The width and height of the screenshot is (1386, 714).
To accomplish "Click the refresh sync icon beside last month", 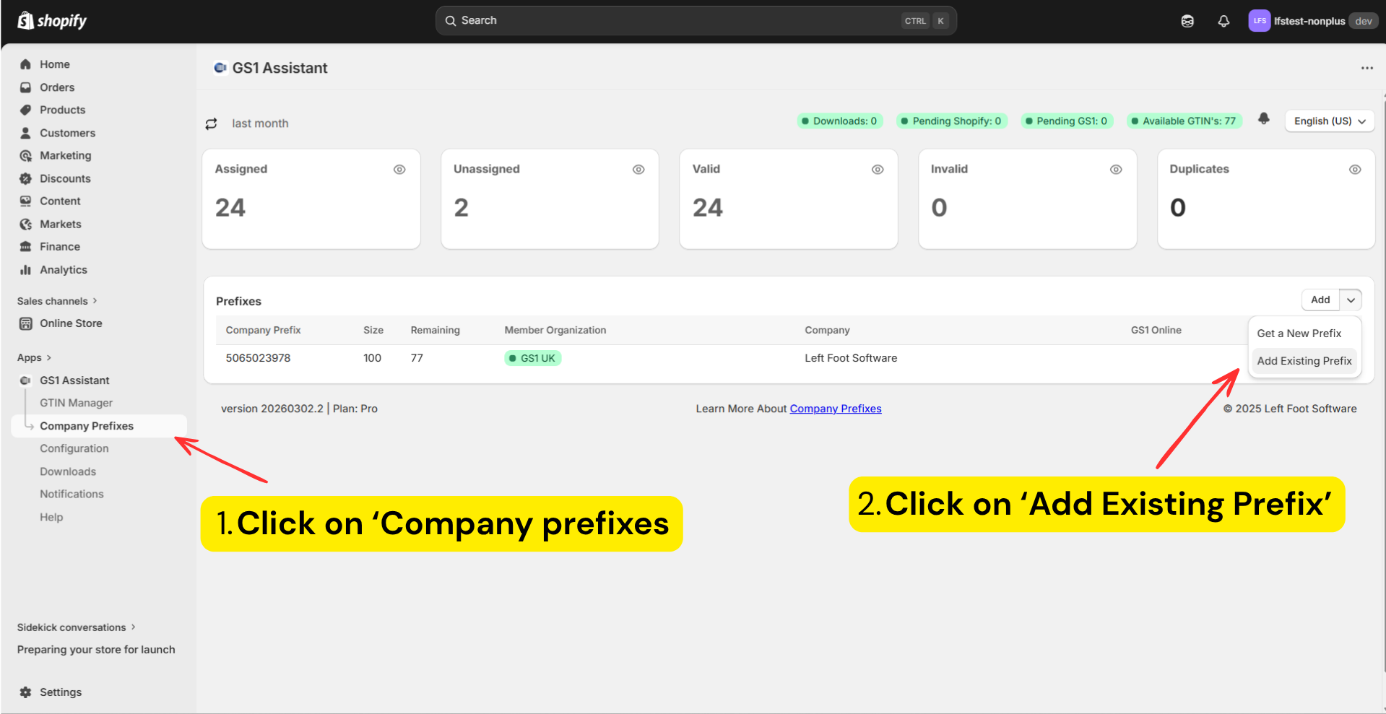I will click(211, 123).
